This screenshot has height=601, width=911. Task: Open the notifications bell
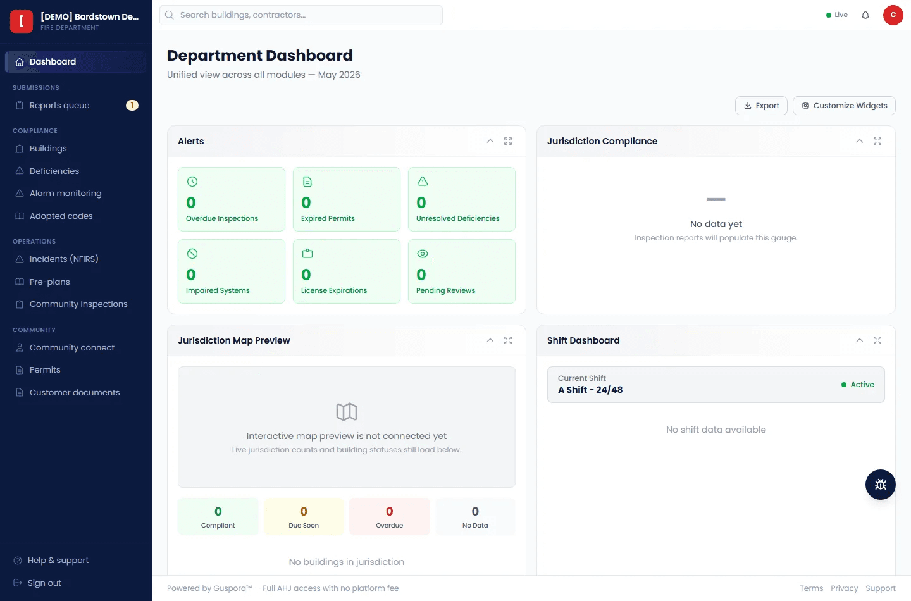[865, 15]
